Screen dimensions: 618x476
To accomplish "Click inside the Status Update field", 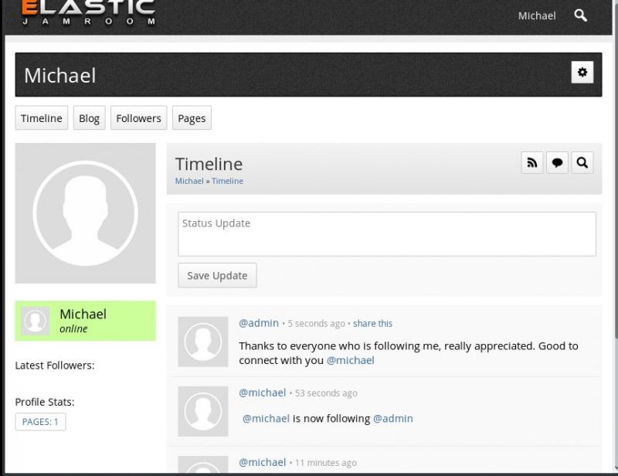I will click(387, 234).
